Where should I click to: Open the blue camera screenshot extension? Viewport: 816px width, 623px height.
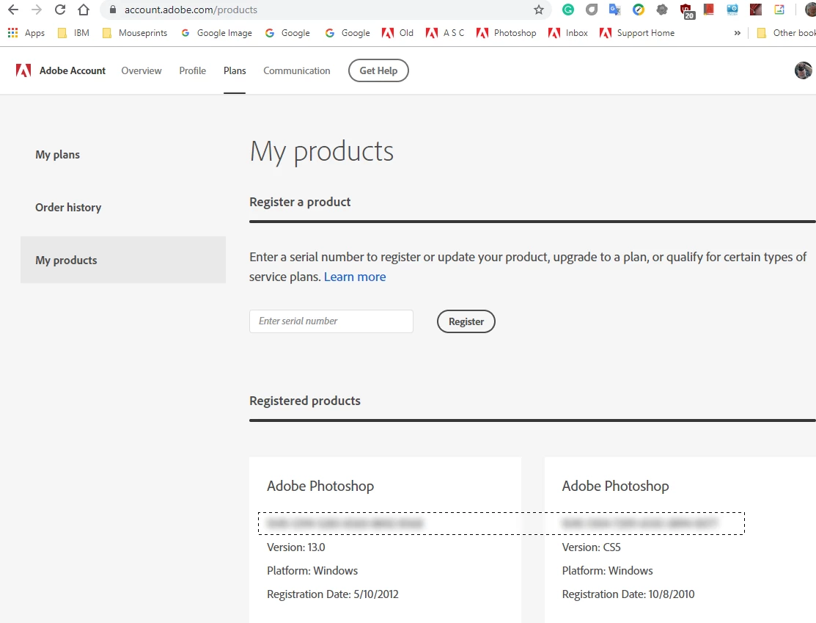point(732,10)
